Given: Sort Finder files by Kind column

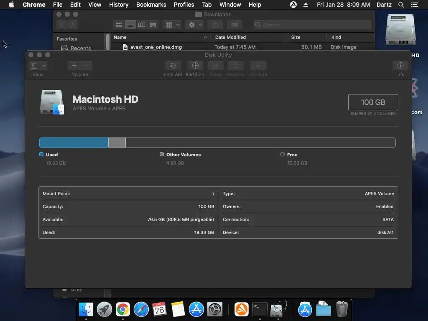Looking at the screenshot, I should 351,37.
